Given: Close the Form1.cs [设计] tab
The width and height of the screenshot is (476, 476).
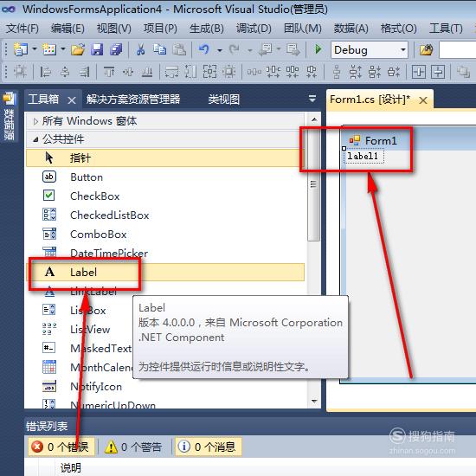Looking at the screenshot, I should (x=423, y=100).
